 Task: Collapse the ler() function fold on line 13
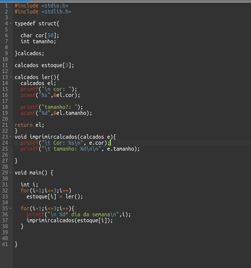(x=10, y=77)
